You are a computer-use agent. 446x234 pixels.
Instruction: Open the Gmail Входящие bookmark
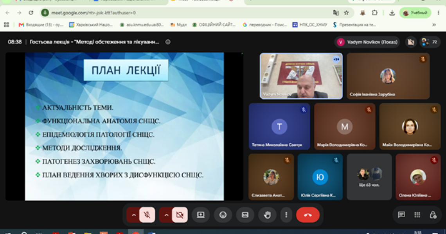(41, 25)
